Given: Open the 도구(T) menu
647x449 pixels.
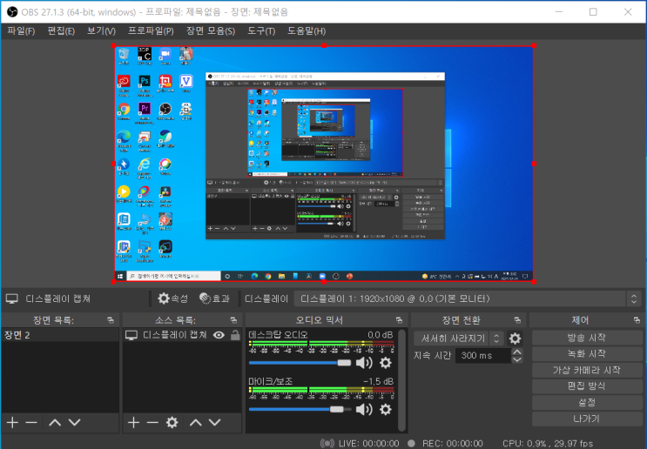Looking at the screenshot, I should coord(261,31).
